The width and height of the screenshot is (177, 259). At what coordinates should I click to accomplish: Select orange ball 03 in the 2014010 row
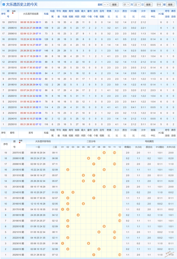[73, 192]
